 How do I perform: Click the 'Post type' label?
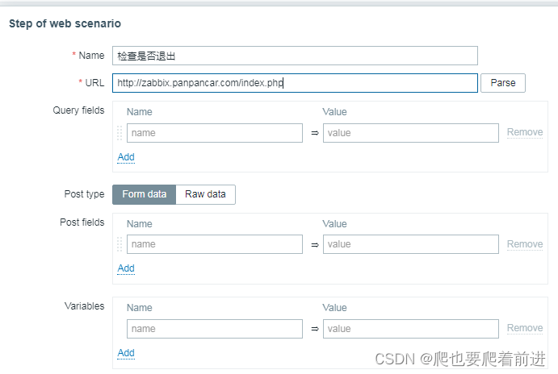pyautogui.click(x=84, y=194)
